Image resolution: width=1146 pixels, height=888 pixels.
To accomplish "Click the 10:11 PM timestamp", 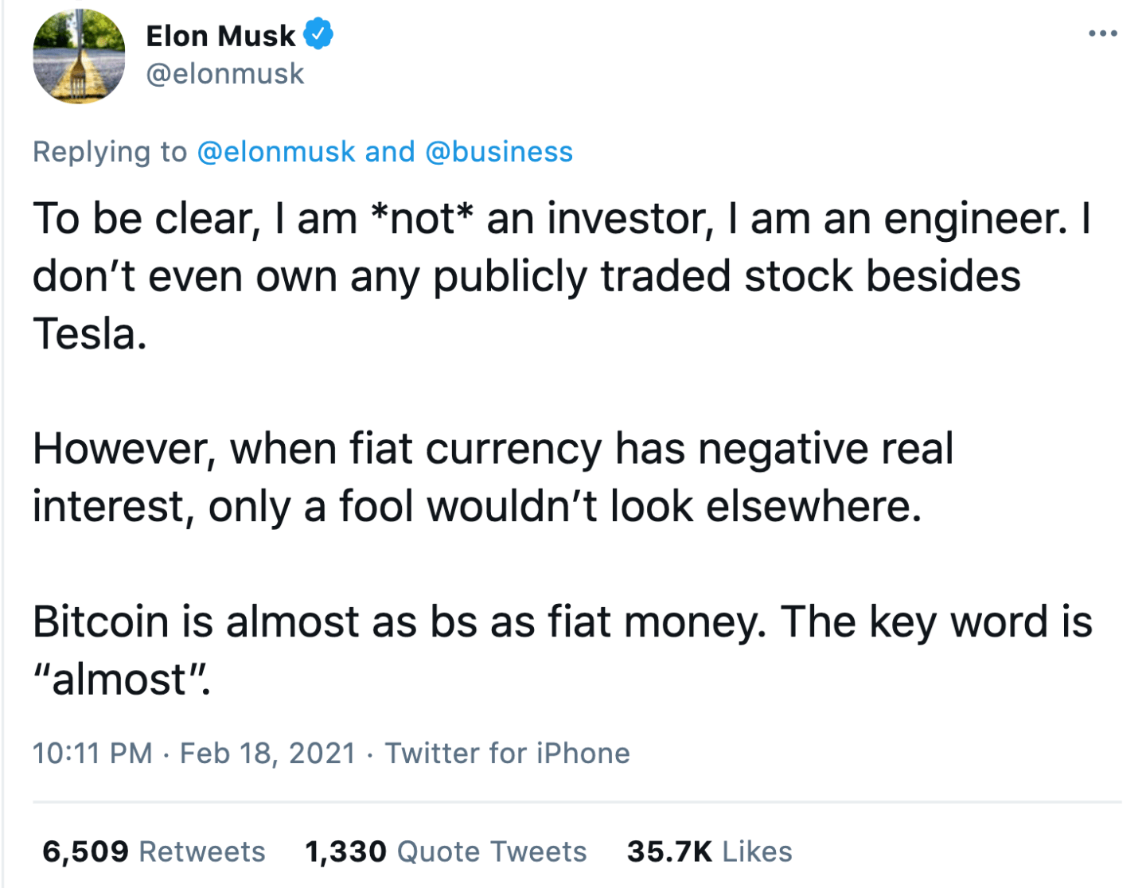I will click(92, 753).
